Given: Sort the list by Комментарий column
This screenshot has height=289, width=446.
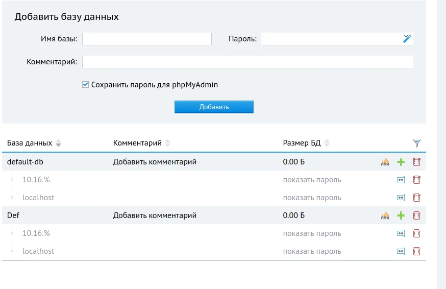Looking at the screenshot, I should tap(168, 143).
